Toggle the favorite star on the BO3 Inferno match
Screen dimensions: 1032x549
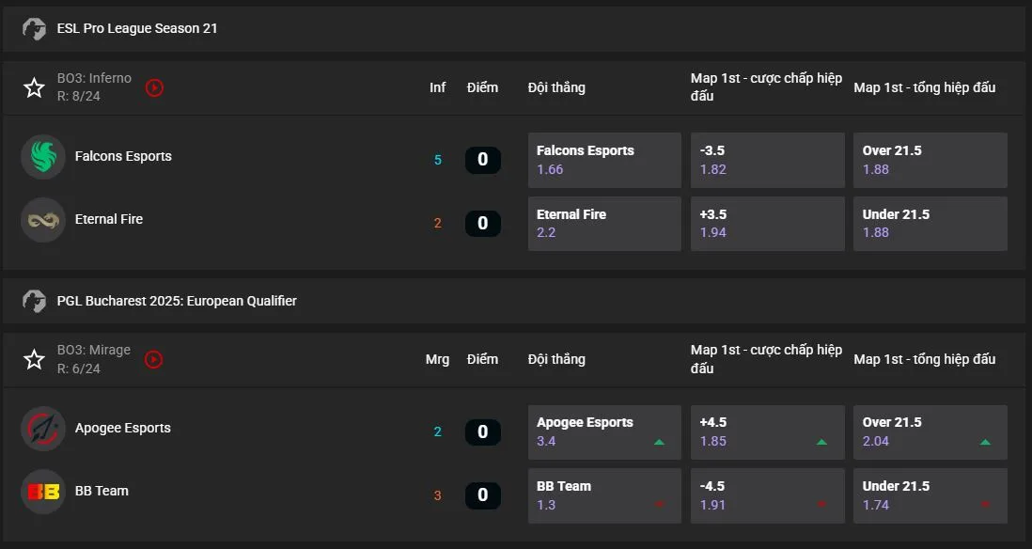34,87
